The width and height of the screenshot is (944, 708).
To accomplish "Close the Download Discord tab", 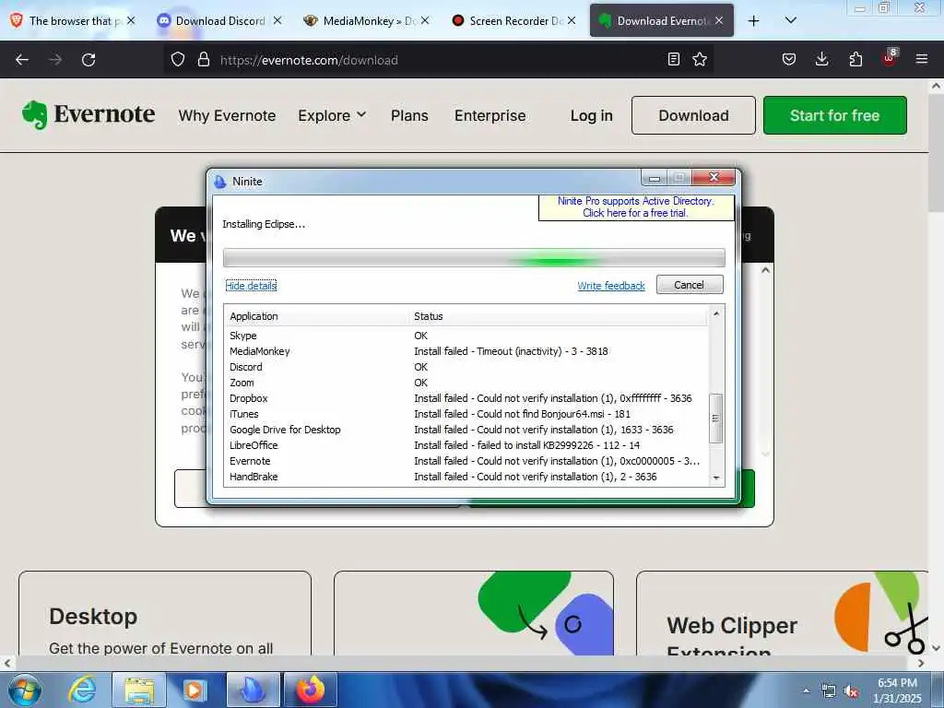I will click(277, 20).
